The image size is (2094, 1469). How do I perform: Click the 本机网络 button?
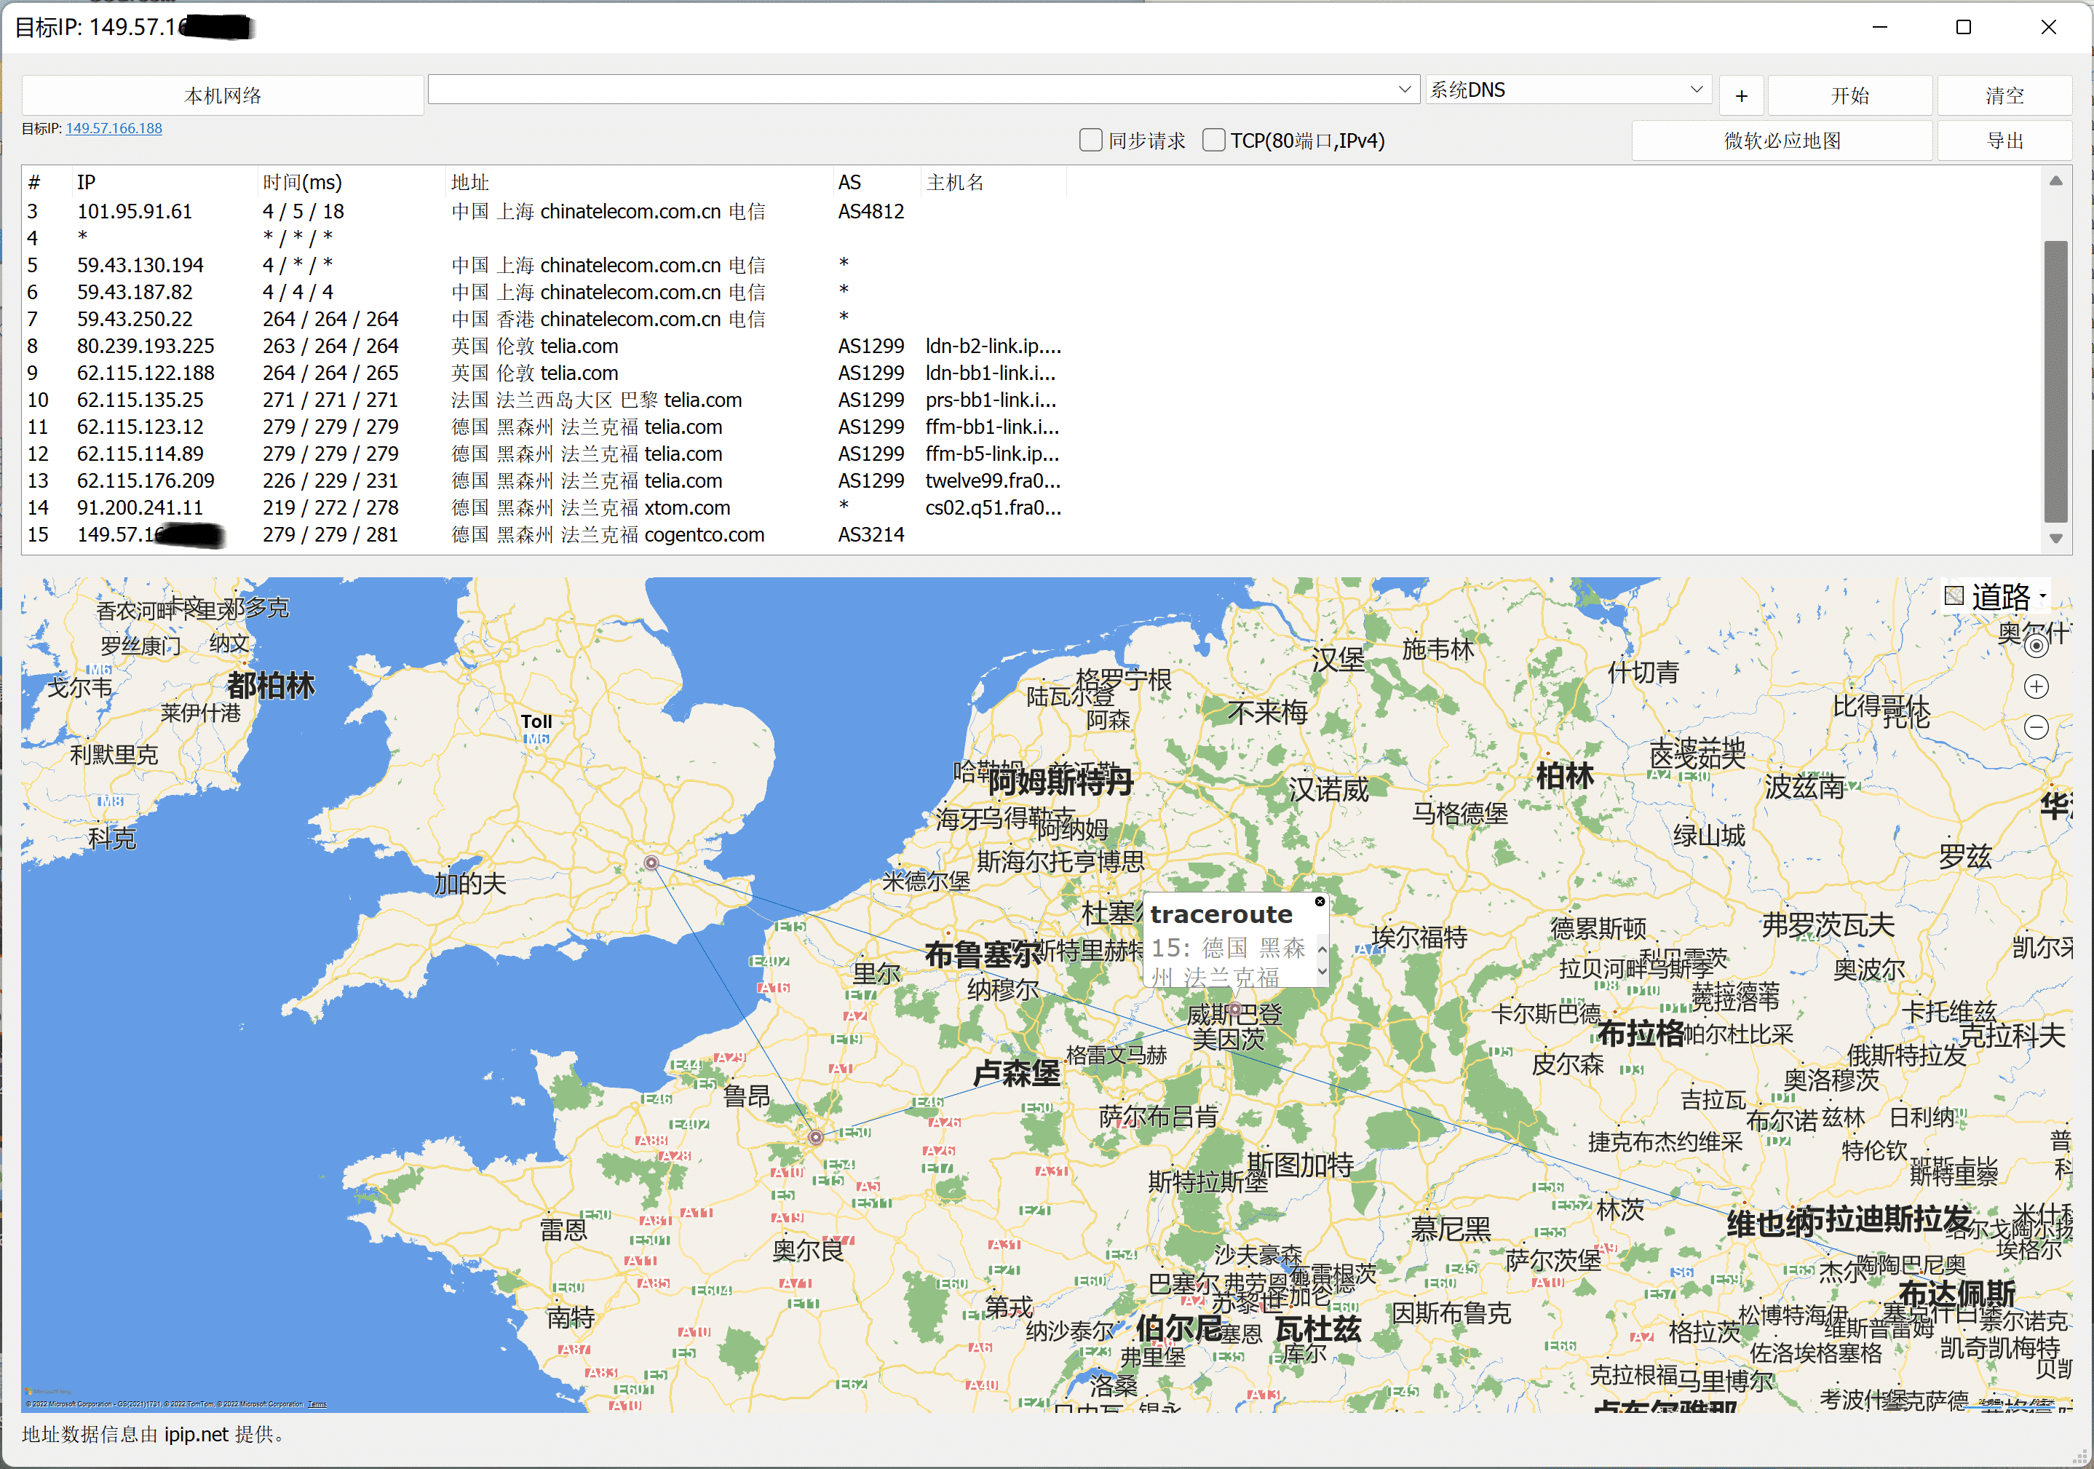click(223, 95)
